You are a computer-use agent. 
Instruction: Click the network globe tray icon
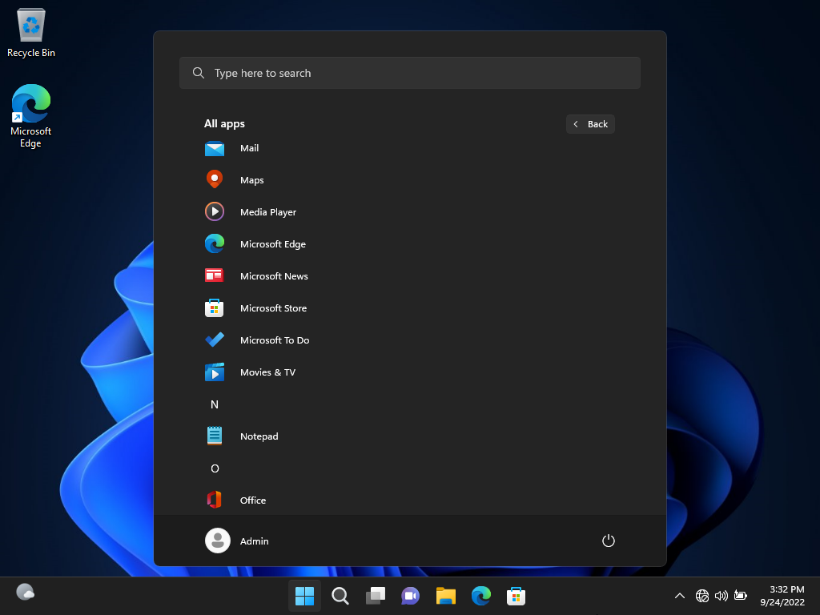702,596
